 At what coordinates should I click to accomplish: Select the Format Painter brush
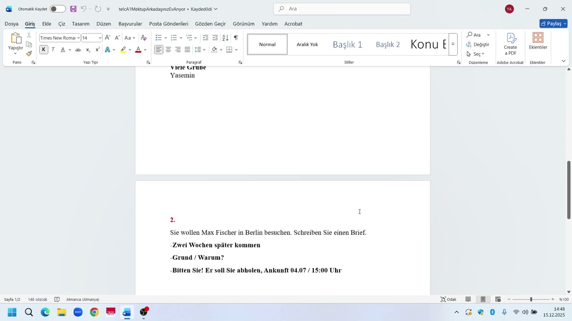coord(29,54)
